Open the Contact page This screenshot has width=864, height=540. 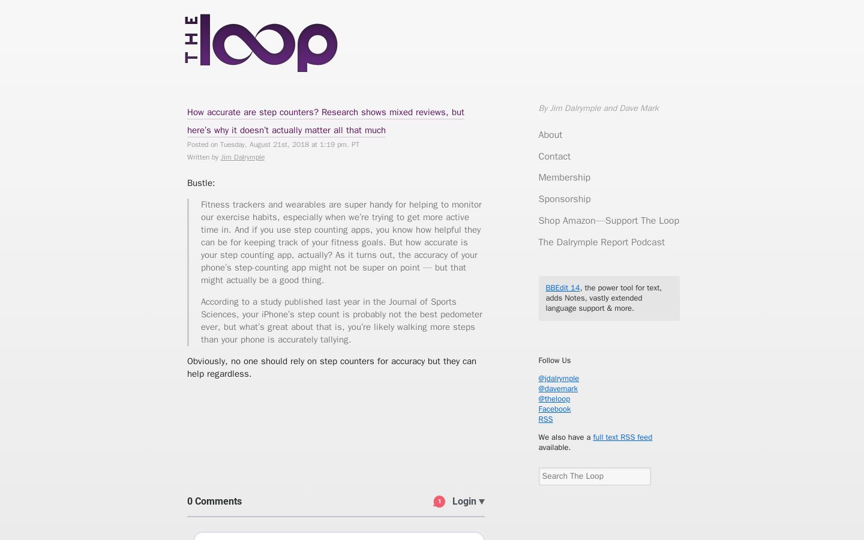click(554, 157)
